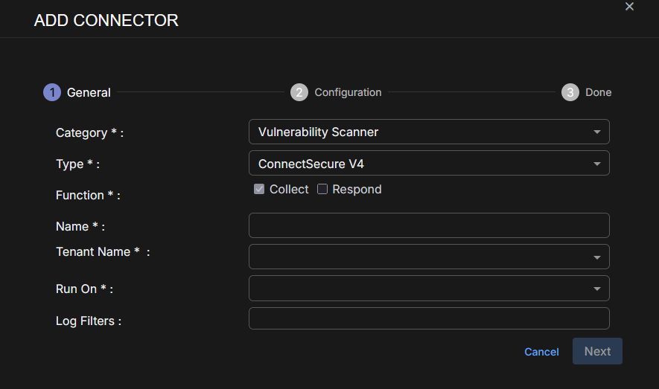Click the step 1 General circle icon

click(52, 92)
